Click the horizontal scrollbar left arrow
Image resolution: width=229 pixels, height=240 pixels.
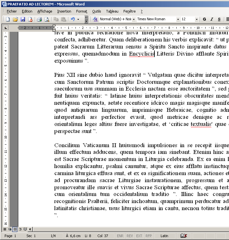(30, 229)
